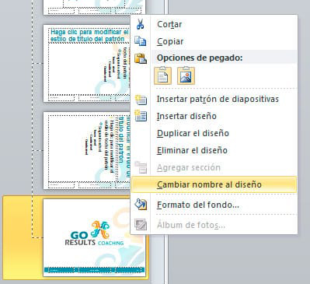Select layout thumbnail with vertical 'título del patrón' text
Viewport: 310px width, 284px height.
(x=86, y=150)
